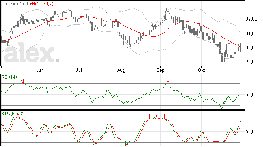Click the 'Unilever Cert.' chart title
Screen dimensions: 263x147
[x=15, y=4]
